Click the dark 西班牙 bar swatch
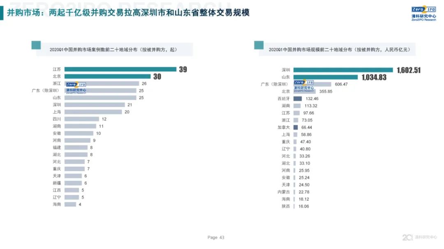The height and width of the screenshot is (249, 444). 298,99
